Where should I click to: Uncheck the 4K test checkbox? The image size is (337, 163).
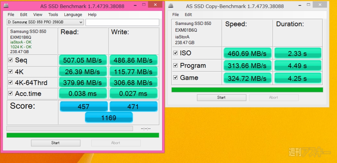point(10,71)
